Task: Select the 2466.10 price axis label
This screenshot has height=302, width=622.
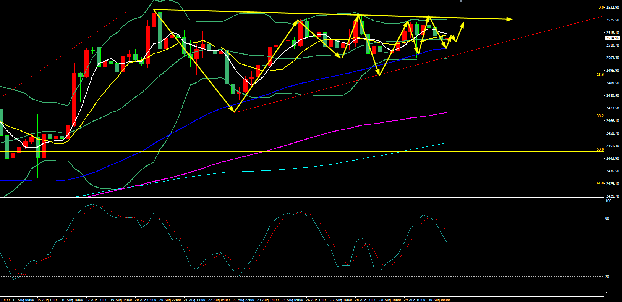Action: click(x=612, y=121)
